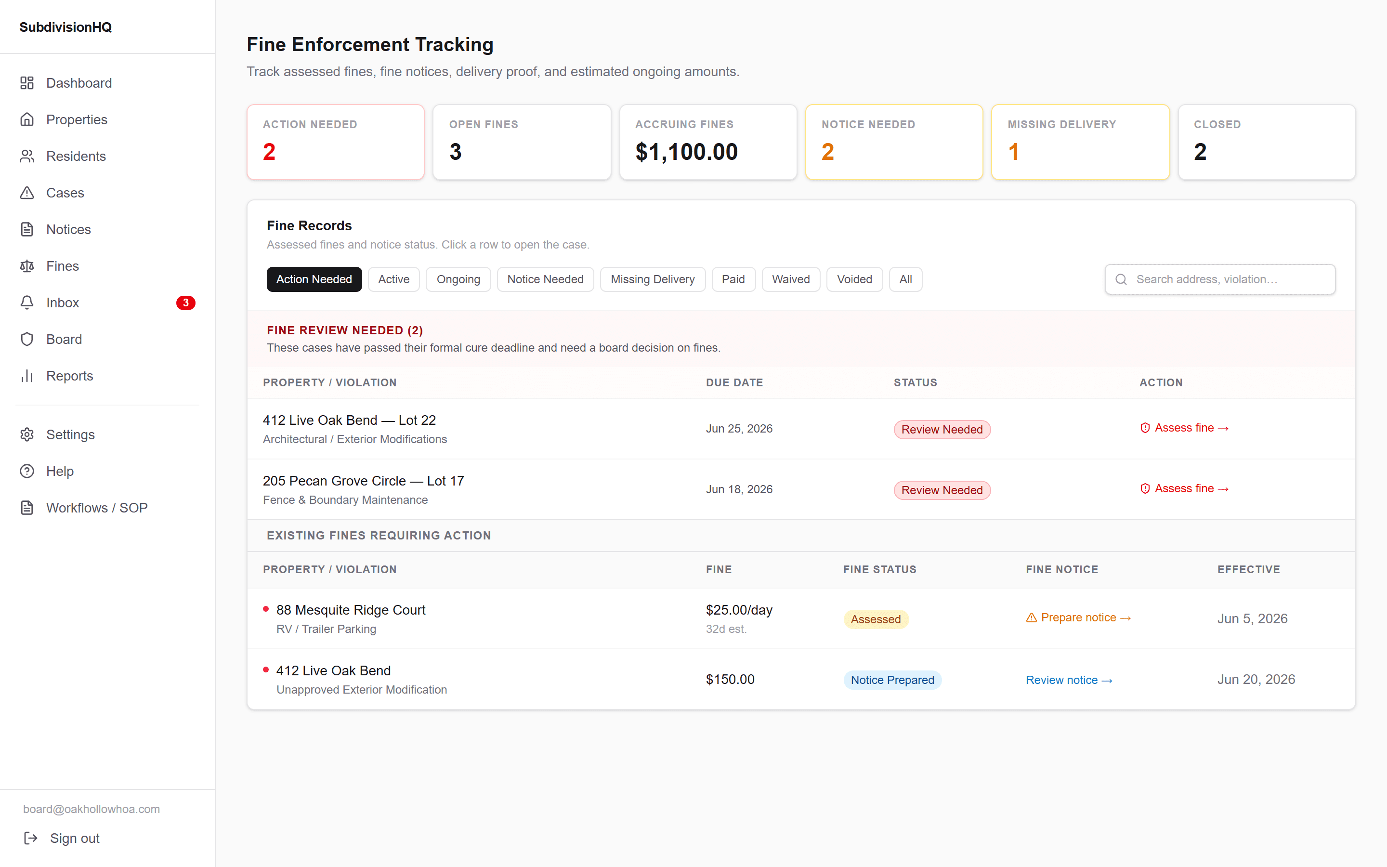Open the Dashboard page
Screen dimensions: 1387x867
coord(108,83)
